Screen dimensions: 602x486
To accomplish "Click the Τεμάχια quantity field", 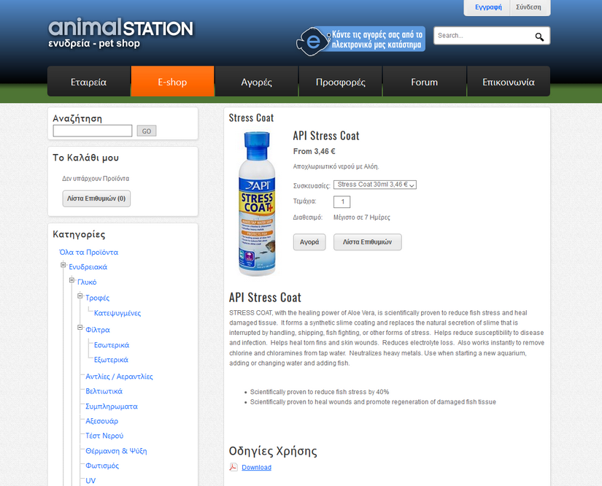I will click(x=341, y=201).
